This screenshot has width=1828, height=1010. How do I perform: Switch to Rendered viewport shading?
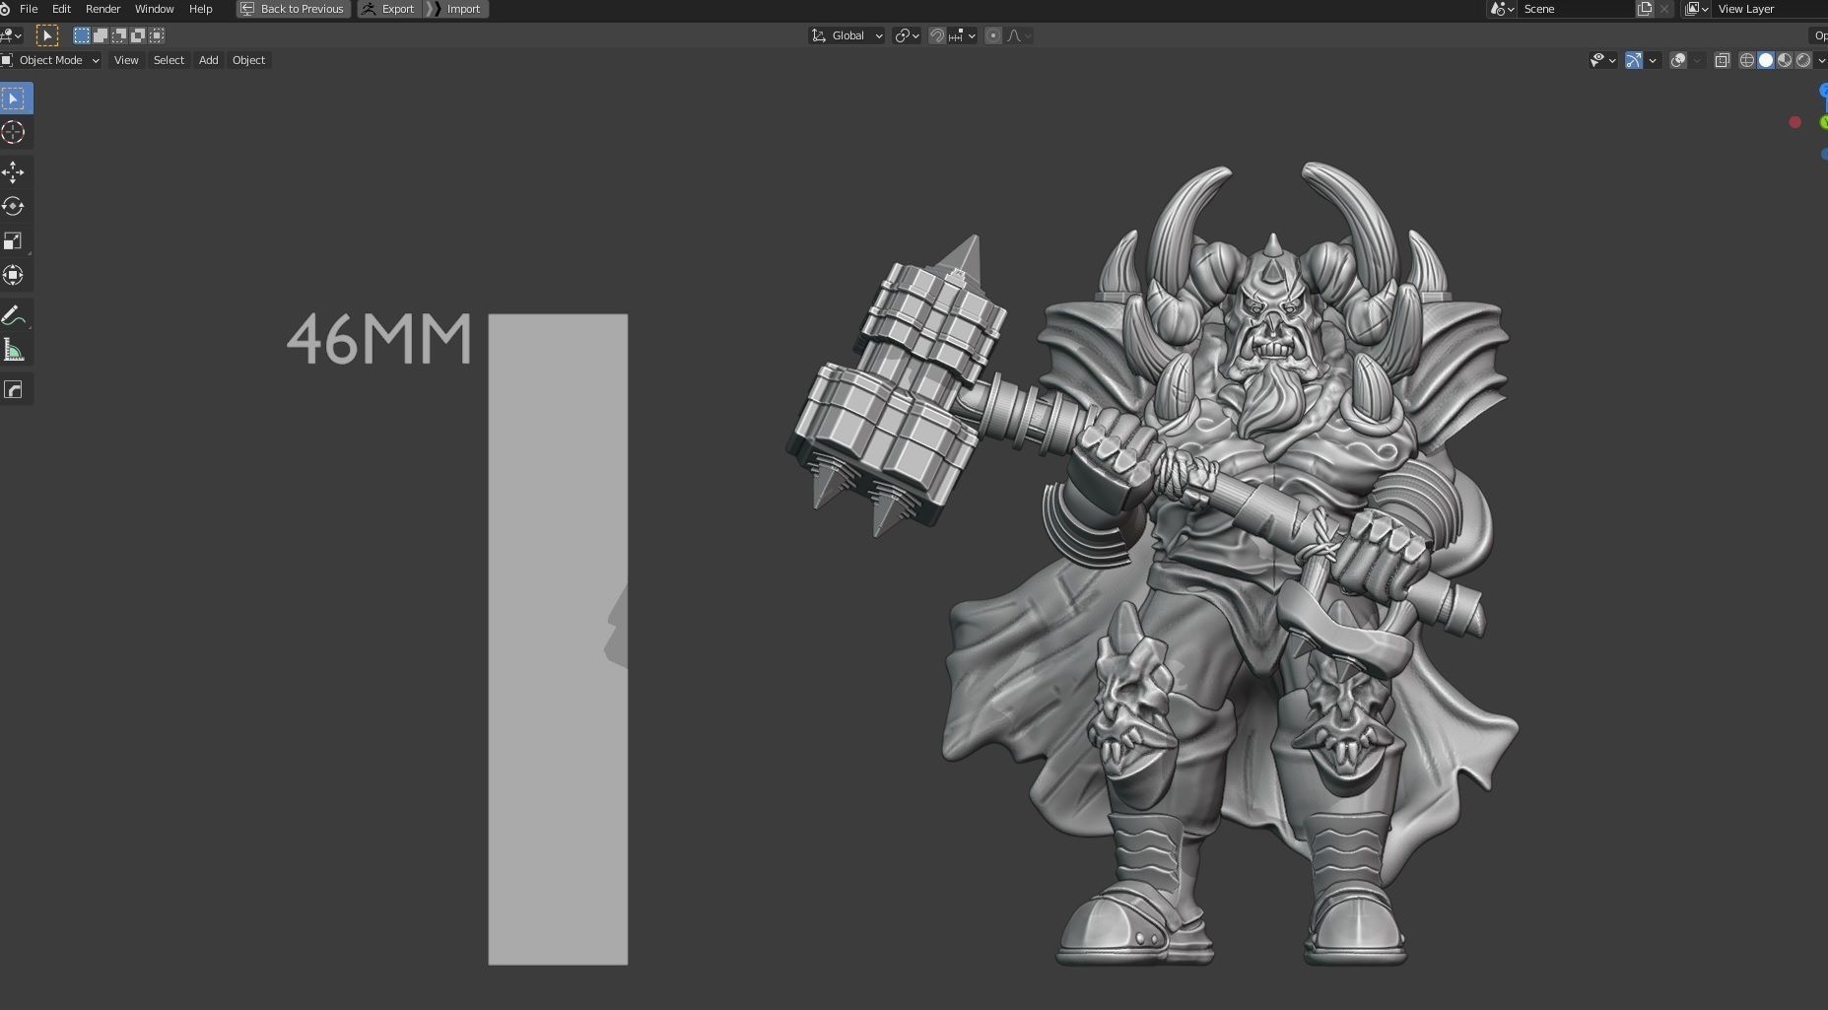point(1803,60)
